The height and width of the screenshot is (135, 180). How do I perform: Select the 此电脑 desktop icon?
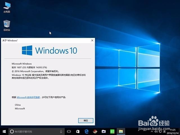(x=7, y=8)
